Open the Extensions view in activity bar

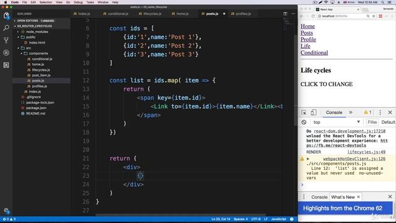point(6,65)
